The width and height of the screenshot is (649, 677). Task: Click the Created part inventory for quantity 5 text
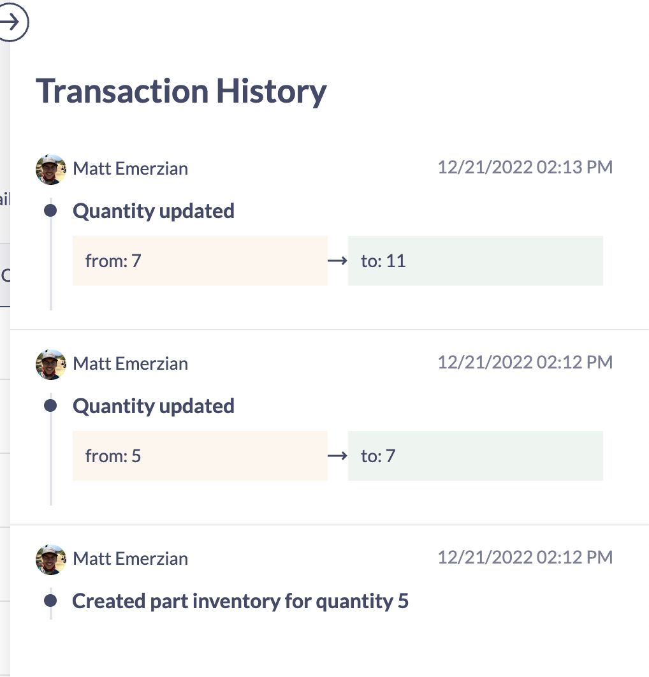pos(240,601)
